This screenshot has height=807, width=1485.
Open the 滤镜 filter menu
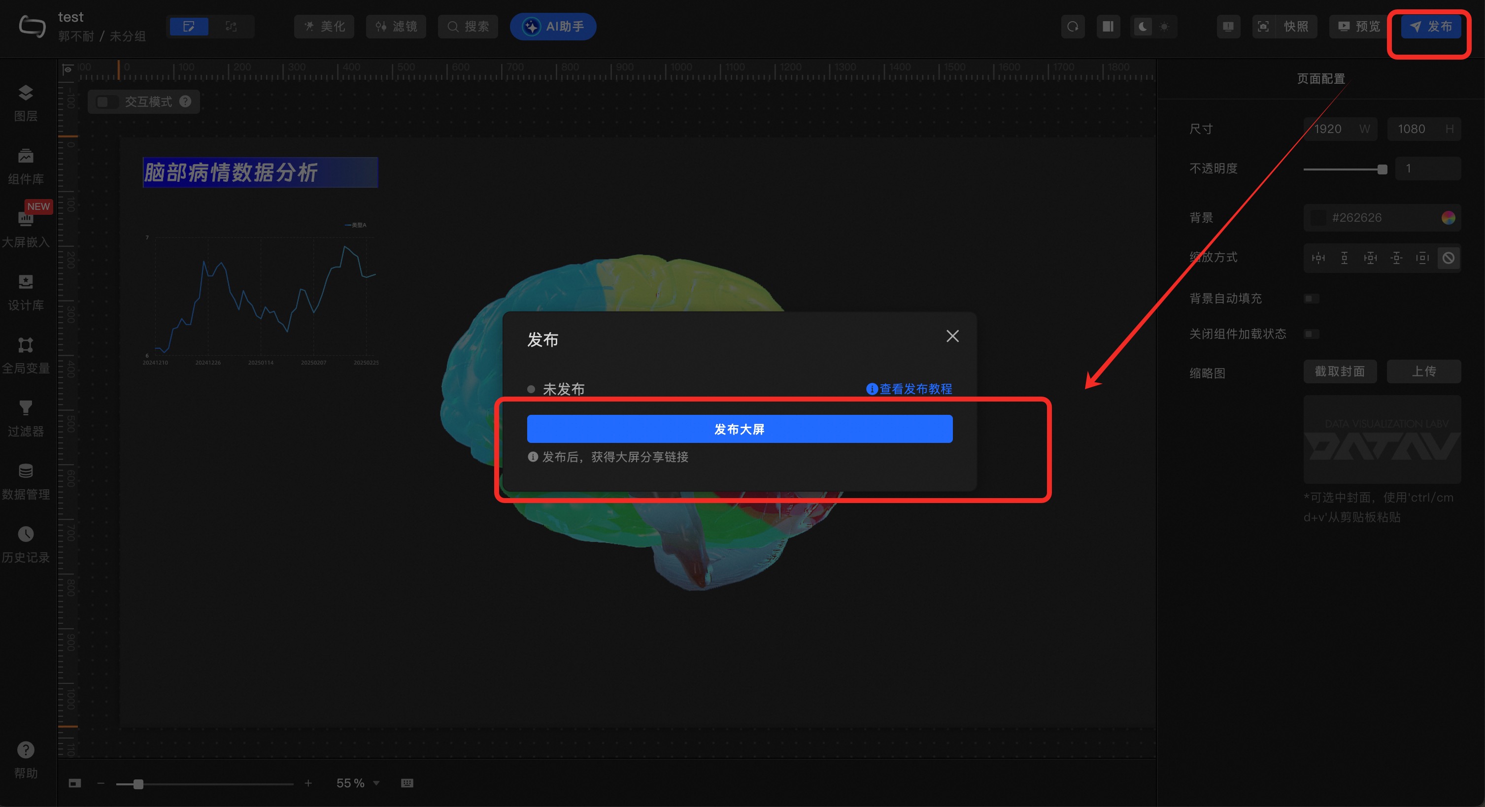[396, 27]
